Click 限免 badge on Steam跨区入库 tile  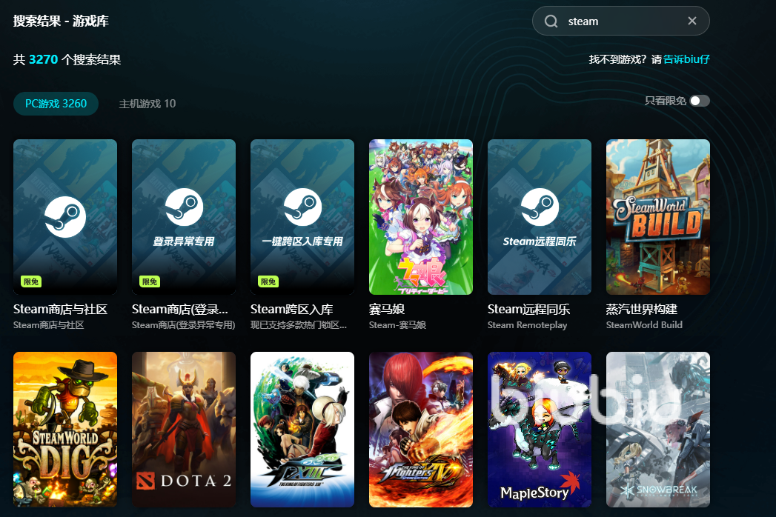(268, 281)
